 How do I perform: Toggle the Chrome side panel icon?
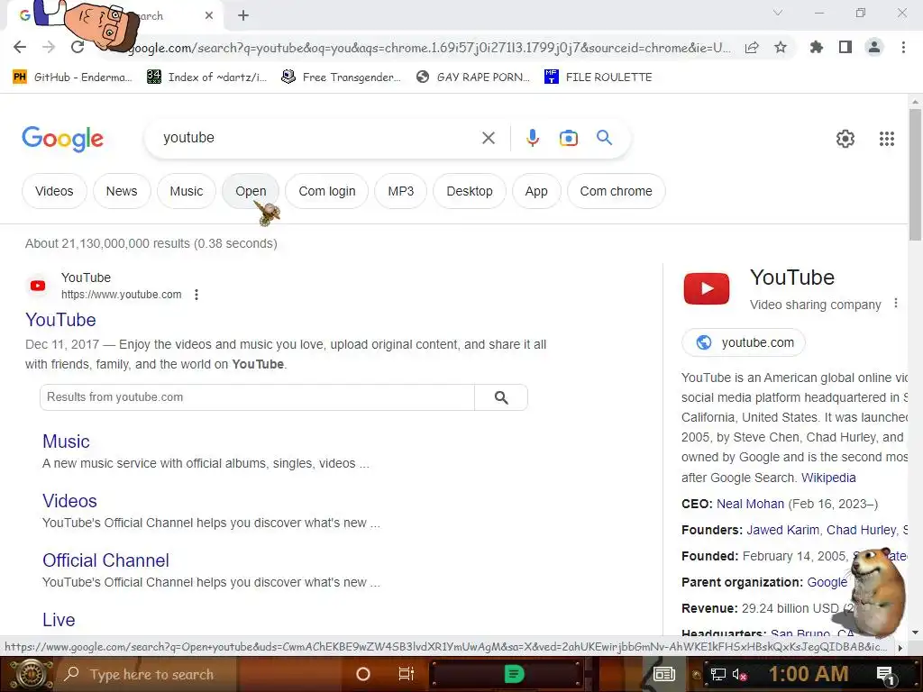[845, 47]
